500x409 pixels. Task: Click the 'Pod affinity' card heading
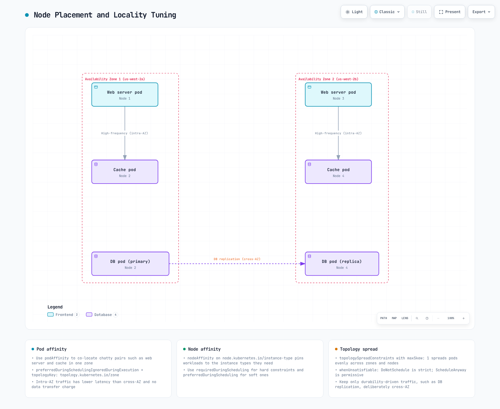click(52, 349)
